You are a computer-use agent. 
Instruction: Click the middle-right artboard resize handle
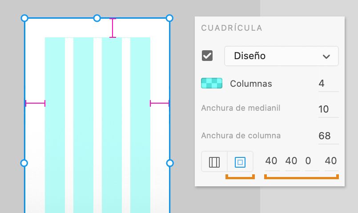coord(169,163)
